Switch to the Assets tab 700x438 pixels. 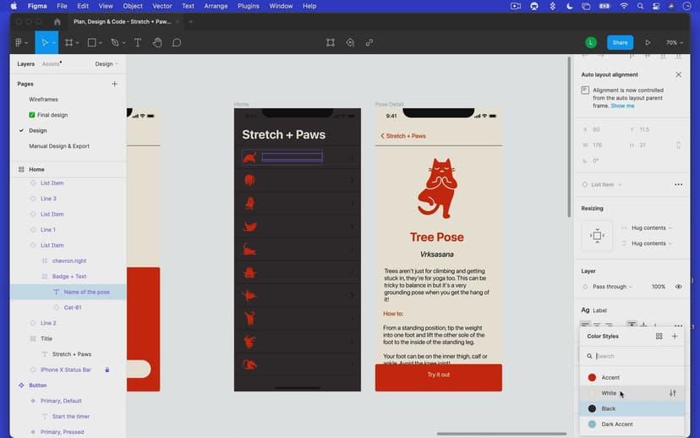click(52, 63)
